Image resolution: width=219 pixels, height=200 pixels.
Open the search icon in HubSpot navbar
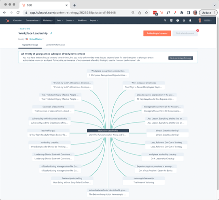(165, 21)
